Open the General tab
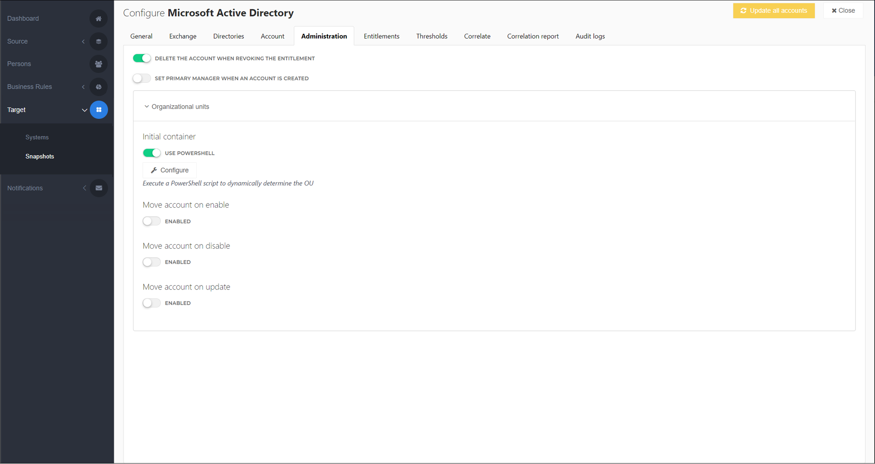 [x=141, y=36]
